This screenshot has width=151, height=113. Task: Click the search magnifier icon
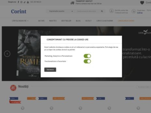102,11
